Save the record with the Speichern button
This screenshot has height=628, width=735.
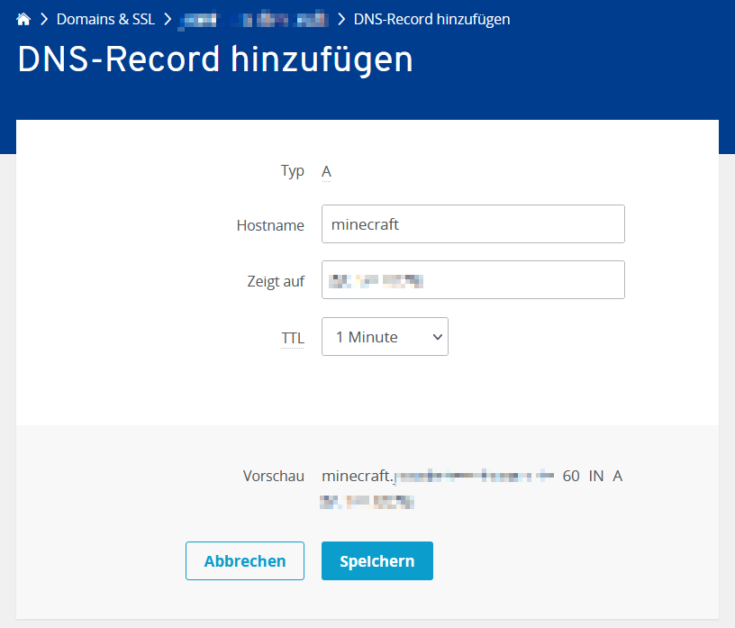click(x=377, y=560)
